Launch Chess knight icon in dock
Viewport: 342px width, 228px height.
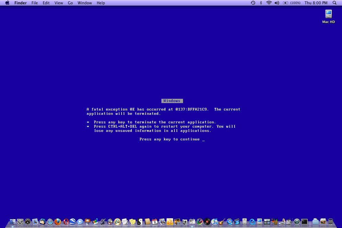pyautogui.click(x=283, y=222)
